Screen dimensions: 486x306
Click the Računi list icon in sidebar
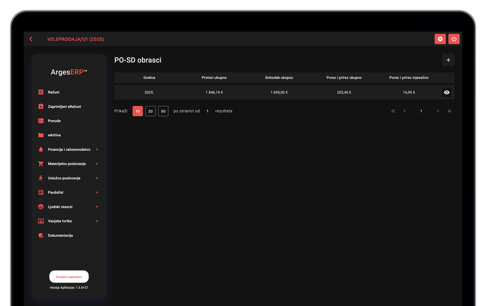[41, 92]
